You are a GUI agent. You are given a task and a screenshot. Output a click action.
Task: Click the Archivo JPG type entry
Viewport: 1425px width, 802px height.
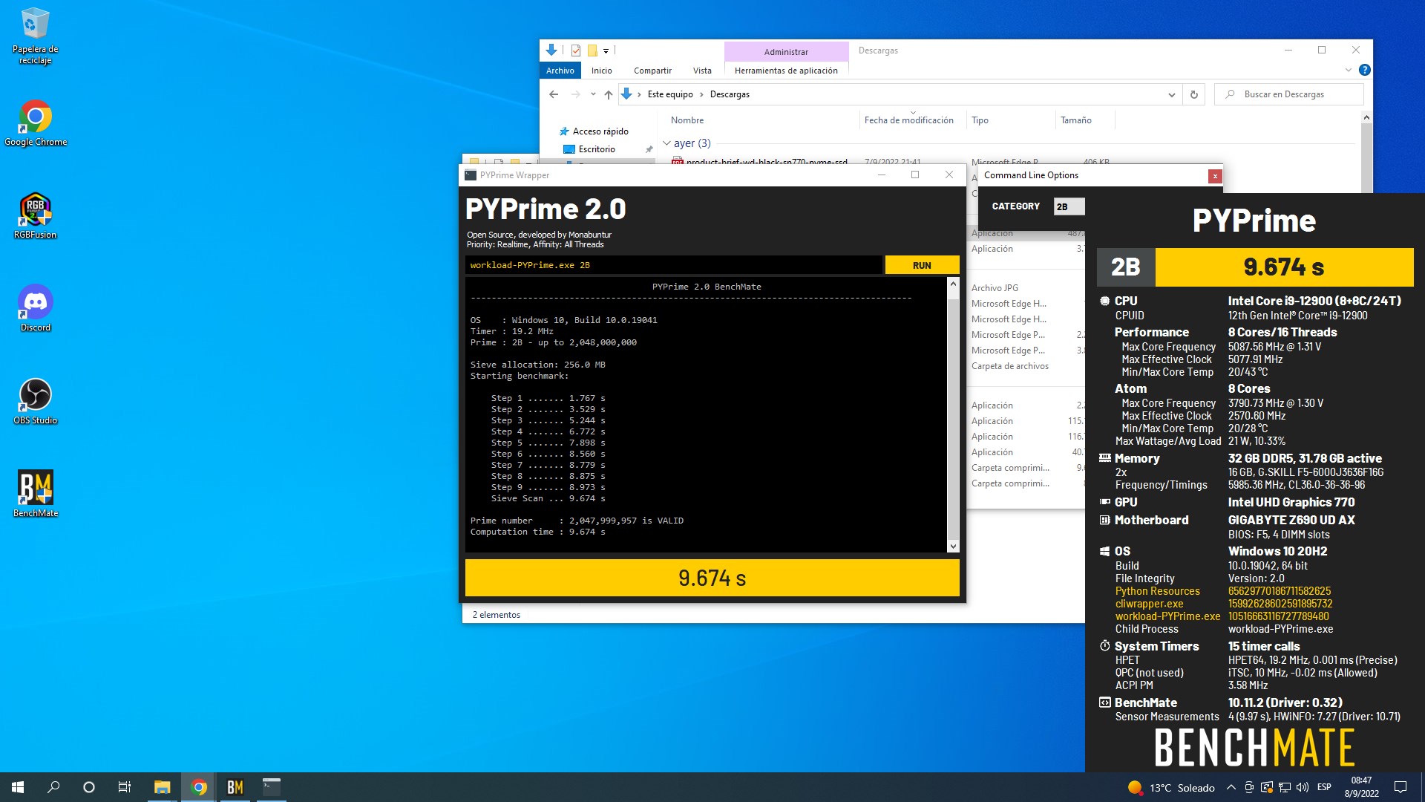pos(995,288)
